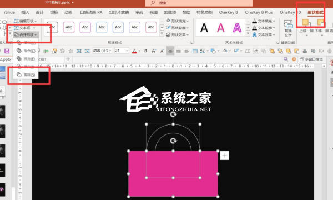Expand the WordArt styles gallery
The width and height of the screenshot is (333, 200).
248,33
